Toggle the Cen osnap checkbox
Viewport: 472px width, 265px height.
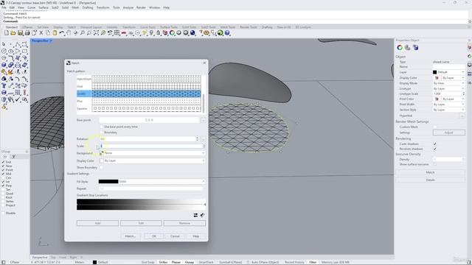pyautogui.click(x=3, y=177)
